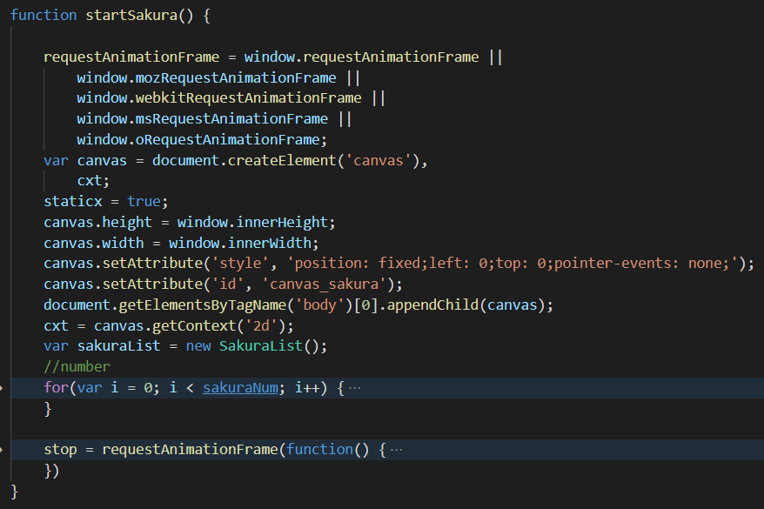This screenshot has width=764, height=509.
Task: Follow the underlined sakuraNum variable link
Action: click(240, 388)
